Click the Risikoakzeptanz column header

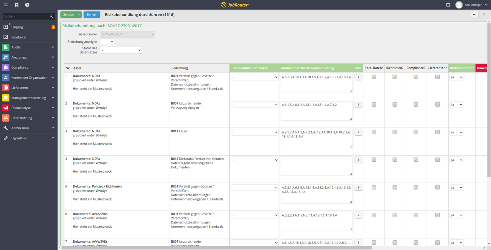click(x=462, y=68)
